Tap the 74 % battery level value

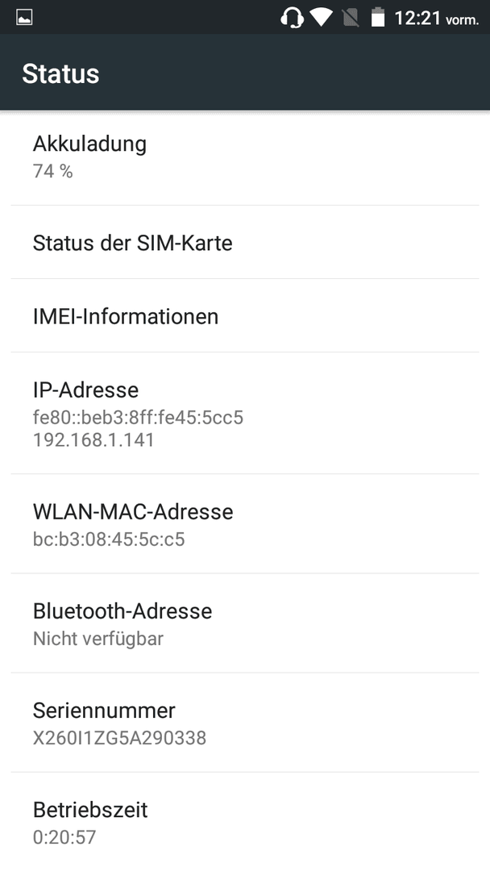click(52, 172)
